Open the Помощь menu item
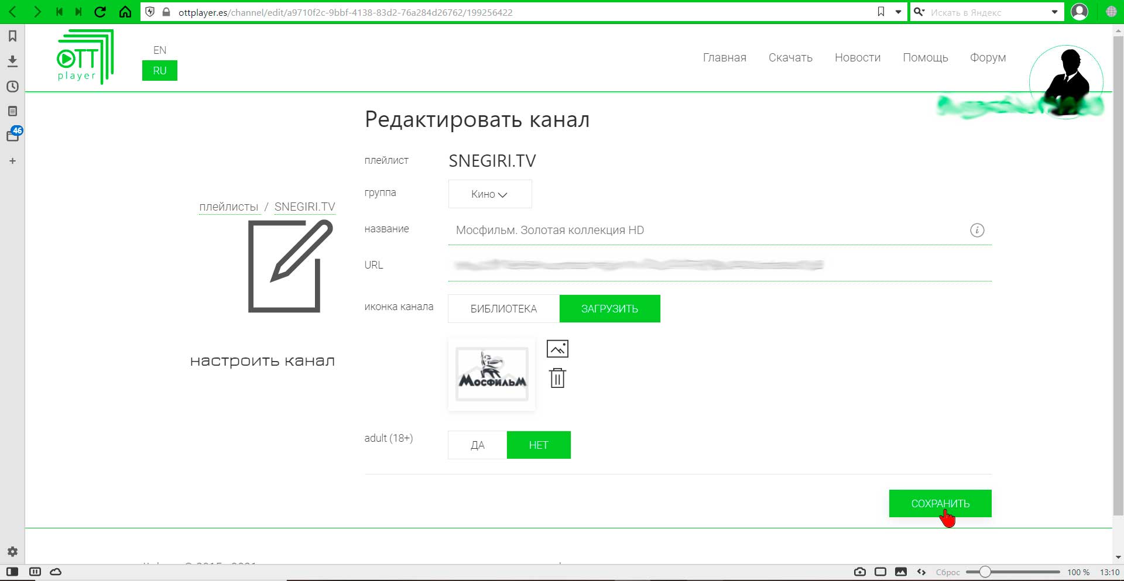The width and height of the screenshot is (1124, 581). [925, 57]
